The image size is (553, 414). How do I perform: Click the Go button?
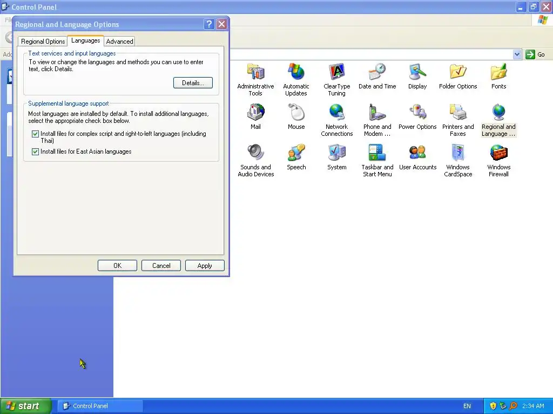535,54
